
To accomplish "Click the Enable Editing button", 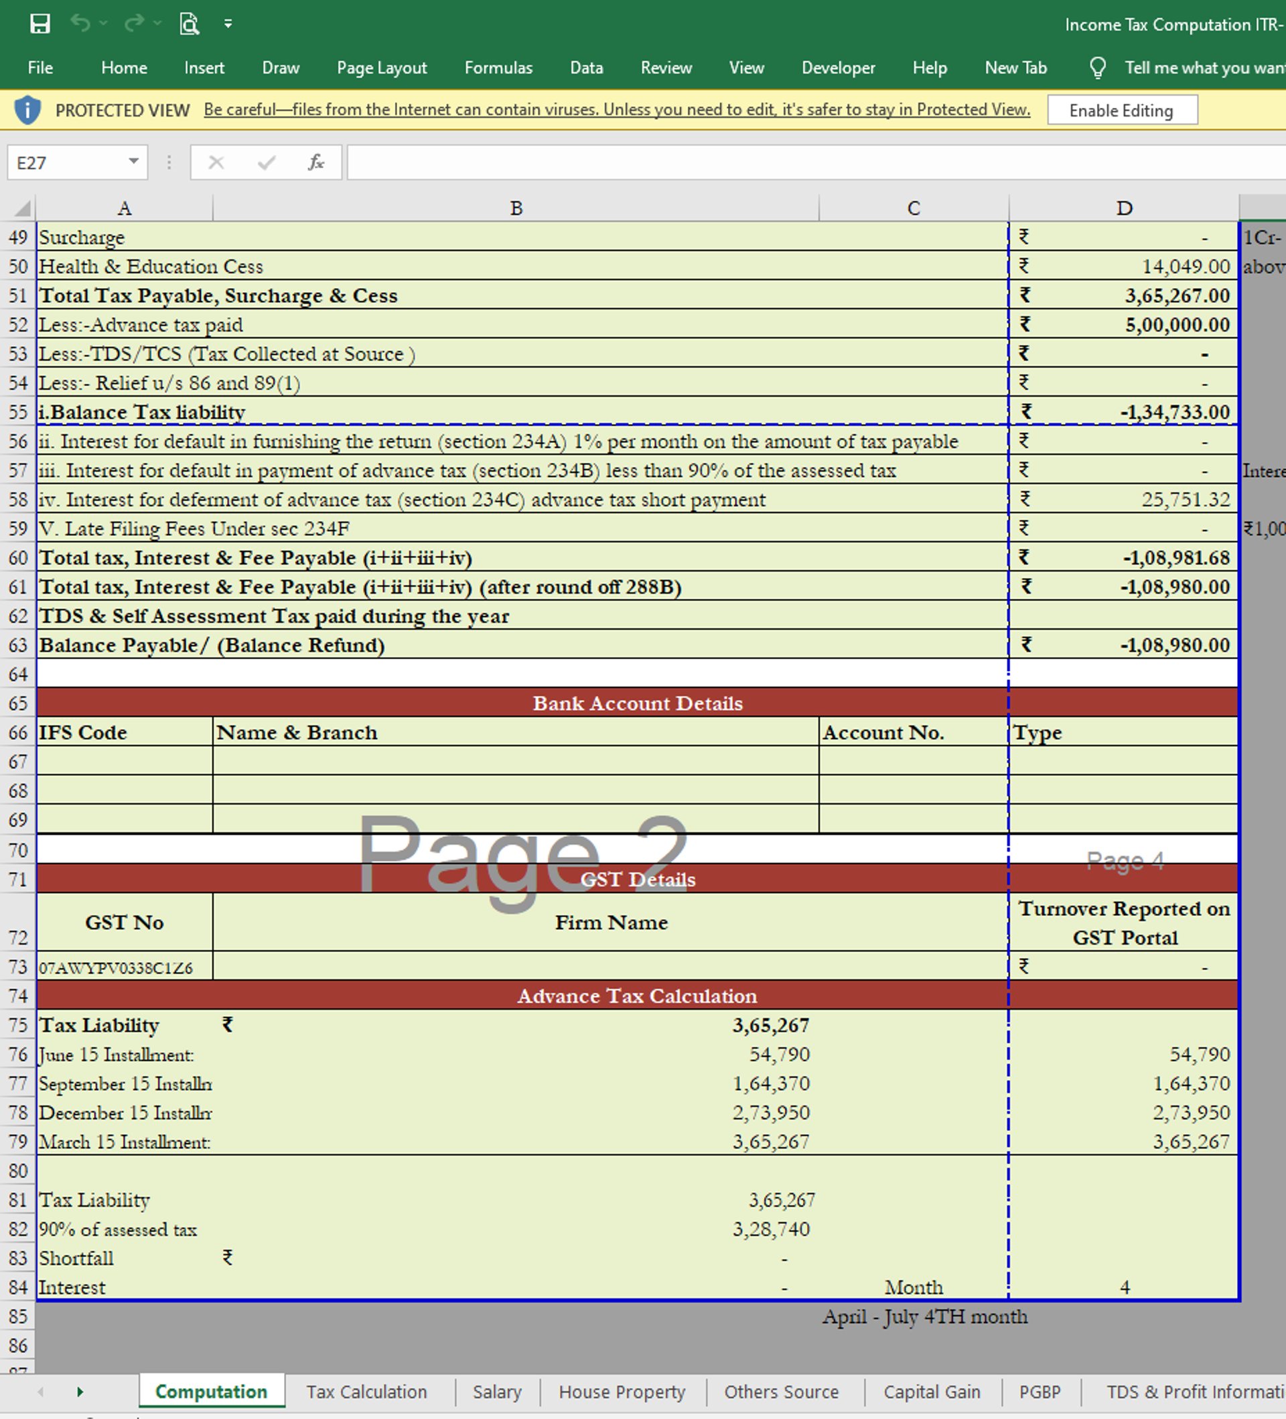I will coord(1121,111).
